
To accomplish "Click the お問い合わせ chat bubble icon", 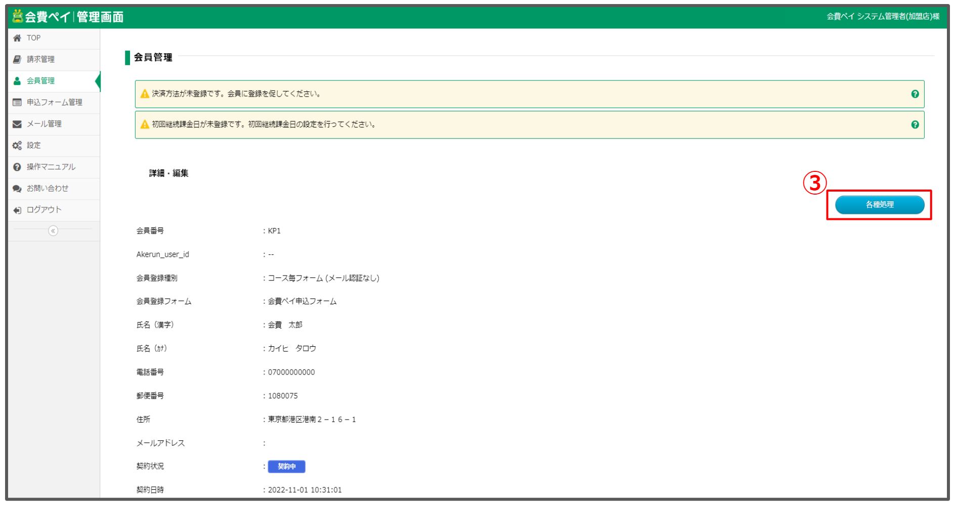I will [x=17, y=189].
